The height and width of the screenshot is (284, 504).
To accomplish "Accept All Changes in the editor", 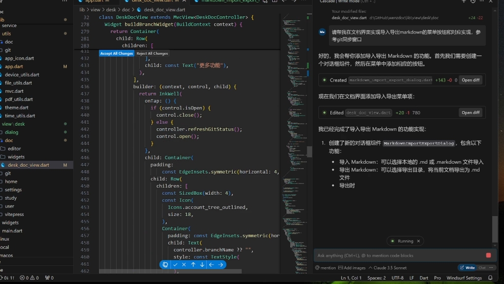I will [x=116, y=53].
